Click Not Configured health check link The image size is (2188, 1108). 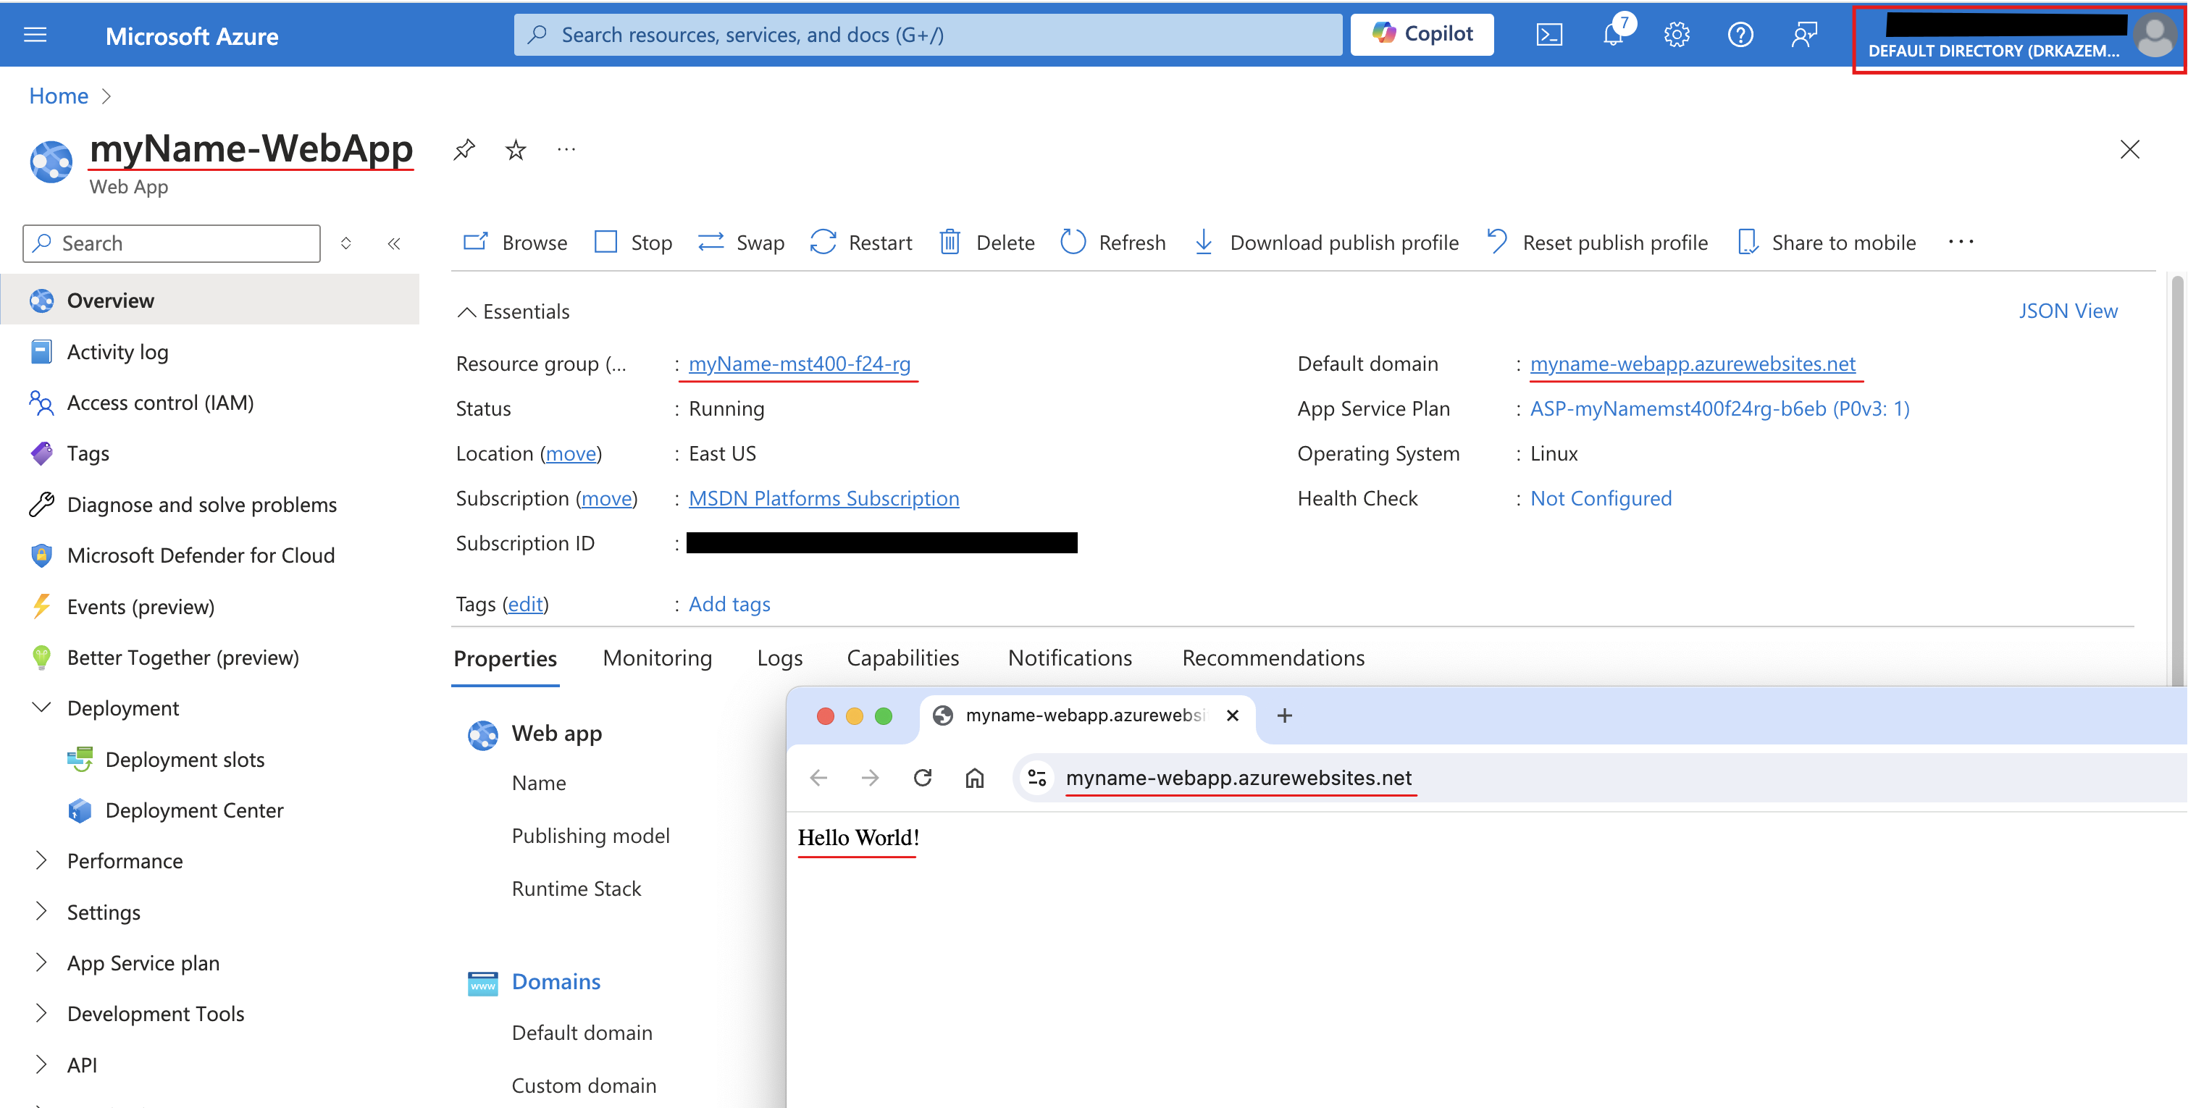click(x=1601, y=498)
